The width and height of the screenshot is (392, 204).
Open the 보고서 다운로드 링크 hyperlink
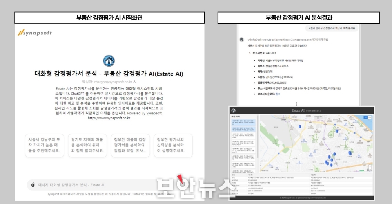click(x=278, y=94)
